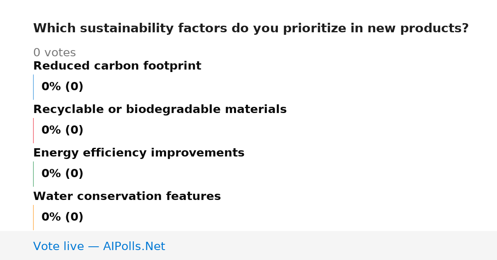Click 0% (0) result for Water conservation
The image size is (497, 260).
(62, 217)
